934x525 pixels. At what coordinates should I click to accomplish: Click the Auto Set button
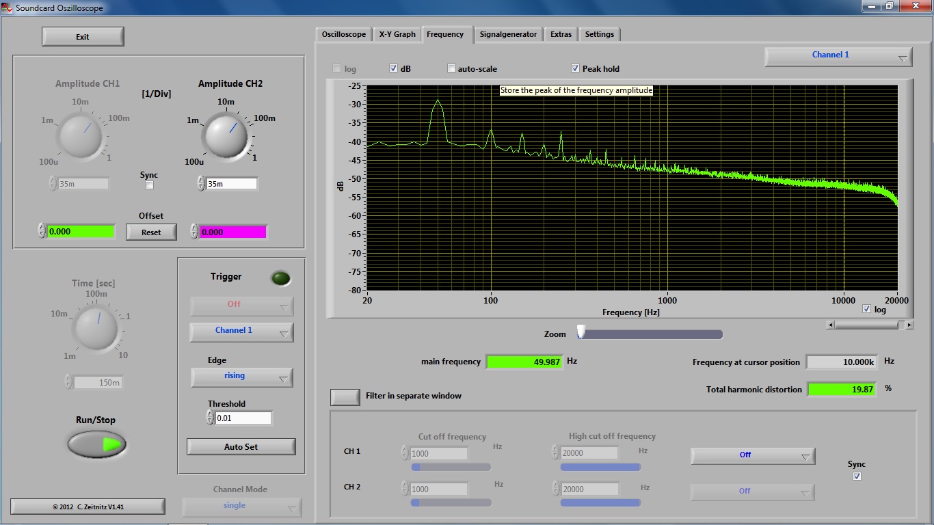click(241, 447)
